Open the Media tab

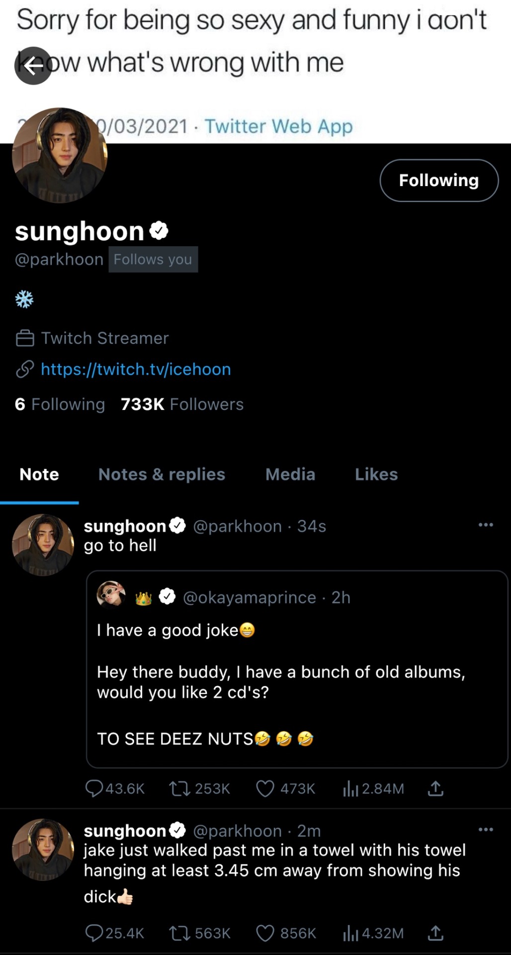coord(290,474)
